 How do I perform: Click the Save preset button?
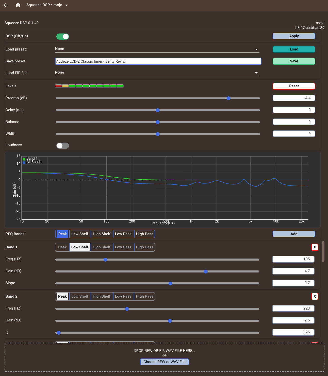(294, 61)
